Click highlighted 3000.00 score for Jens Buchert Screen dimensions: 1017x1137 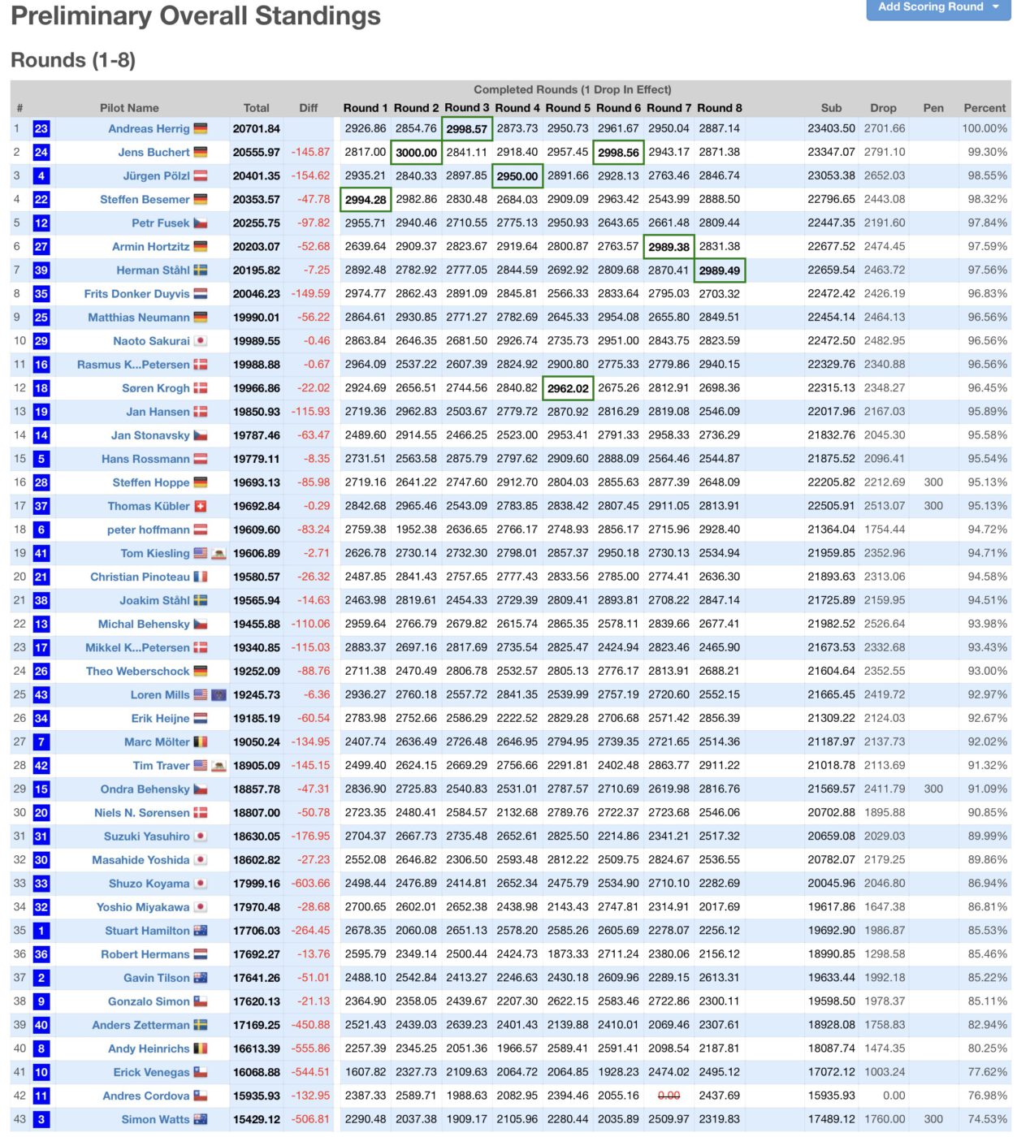tap(417, 153)
